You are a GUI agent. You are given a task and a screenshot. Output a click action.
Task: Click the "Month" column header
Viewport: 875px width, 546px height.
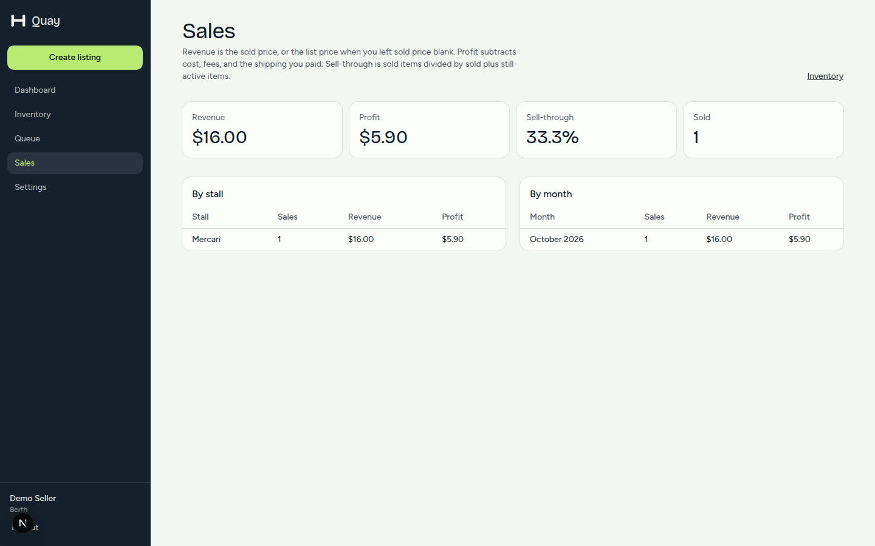pyautogui.click(x=542, y=217)
